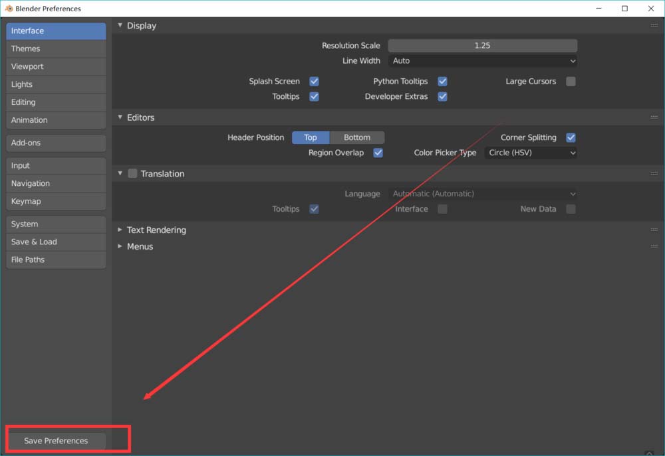Click the Resolution Scale slider
The image size is (665, 456).
point(483,46)
